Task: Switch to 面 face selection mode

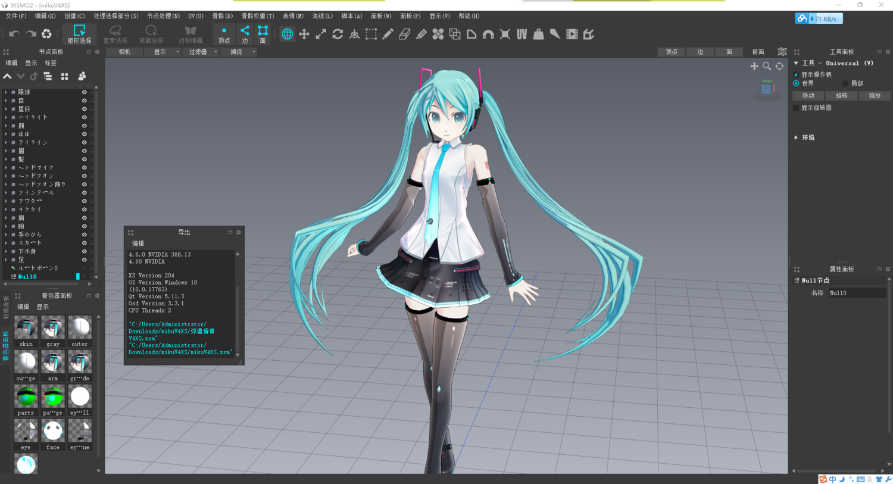Action: (x=263, y=34)
